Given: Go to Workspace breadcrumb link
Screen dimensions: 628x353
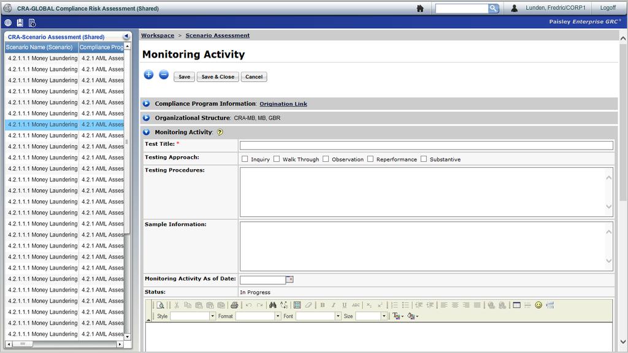Looking at the screenshot, I should point(158,36).
